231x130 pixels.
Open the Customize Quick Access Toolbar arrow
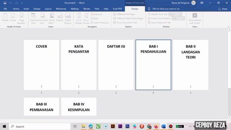click(22, 3)
